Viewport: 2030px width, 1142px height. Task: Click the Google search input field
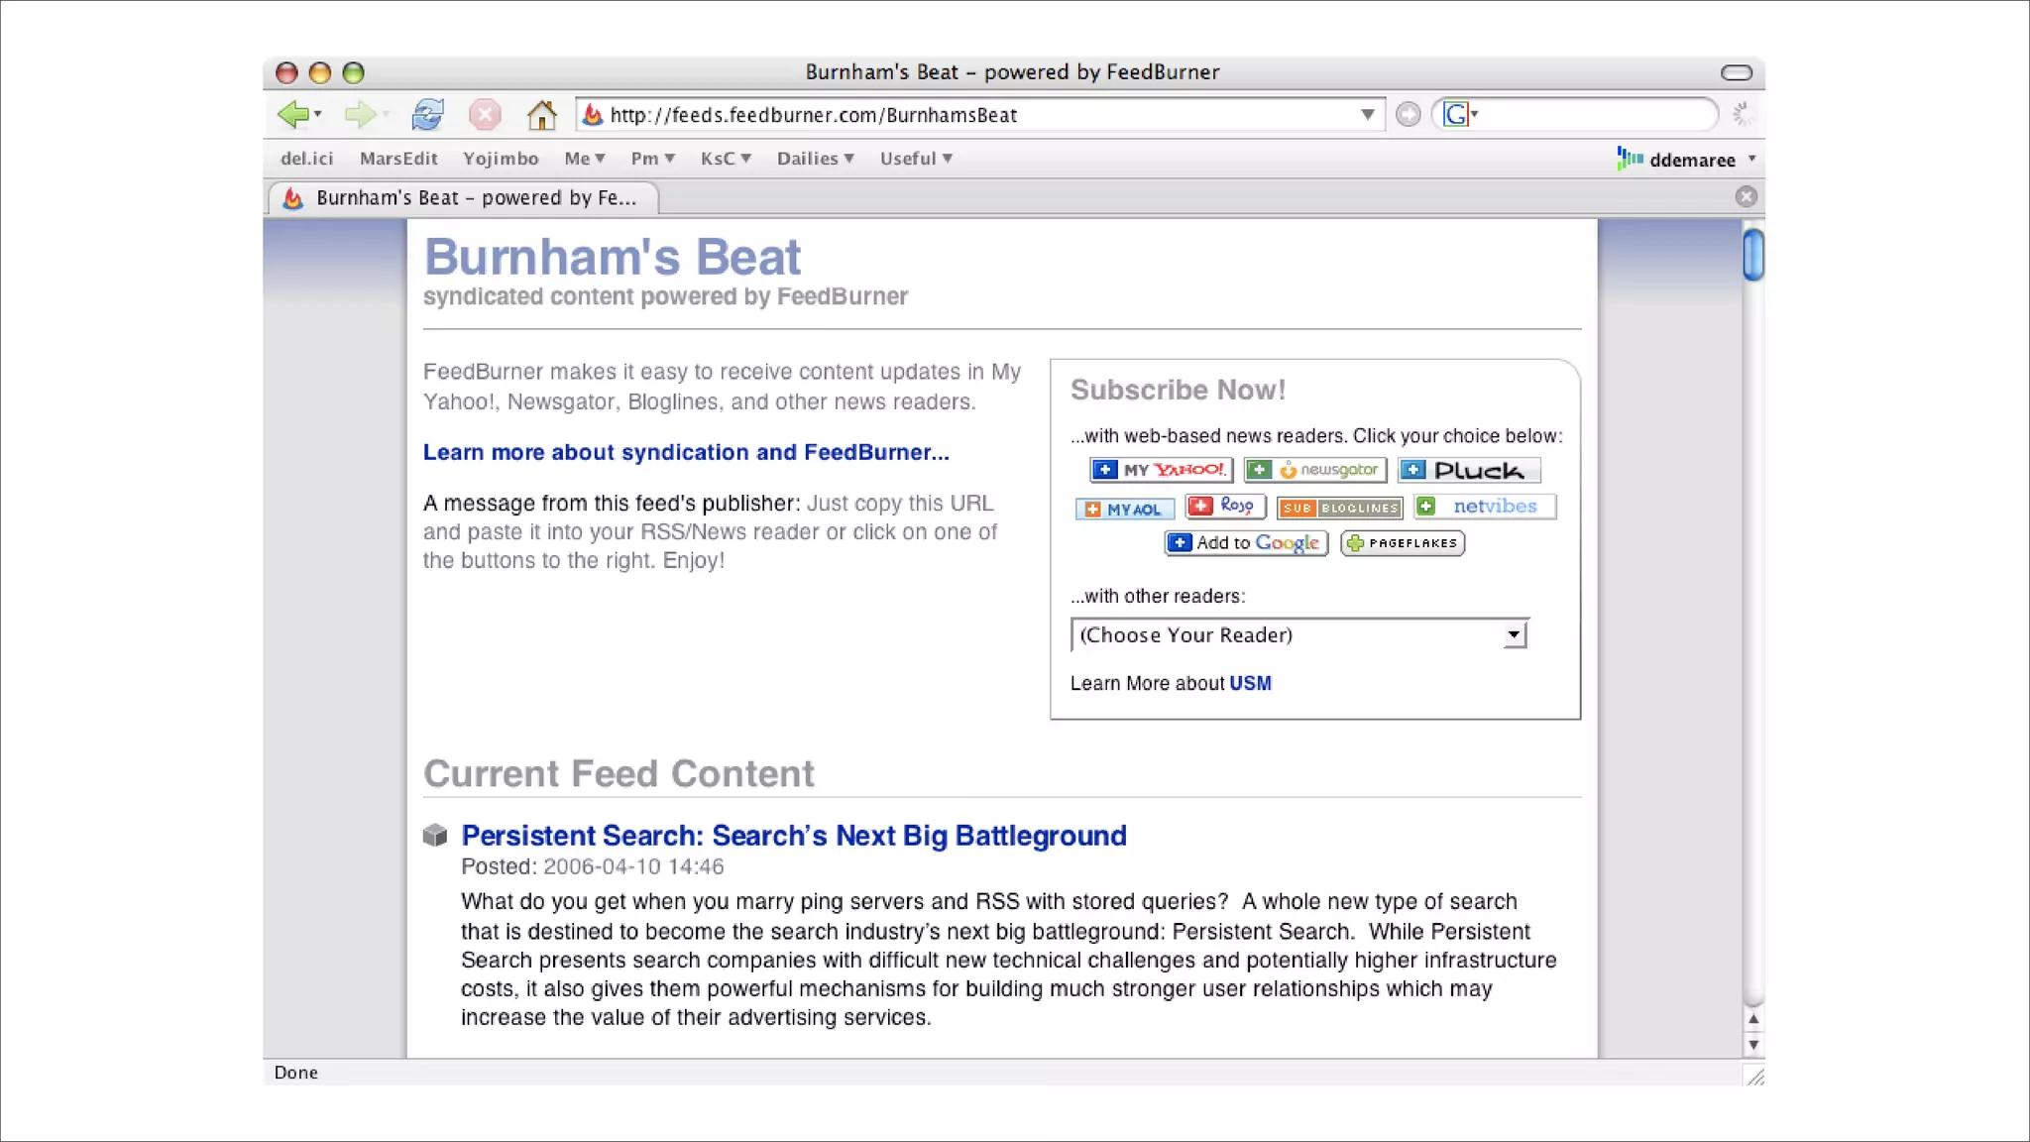point(1596,115)
